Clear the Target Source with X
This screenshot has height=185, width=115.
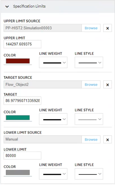107,85
